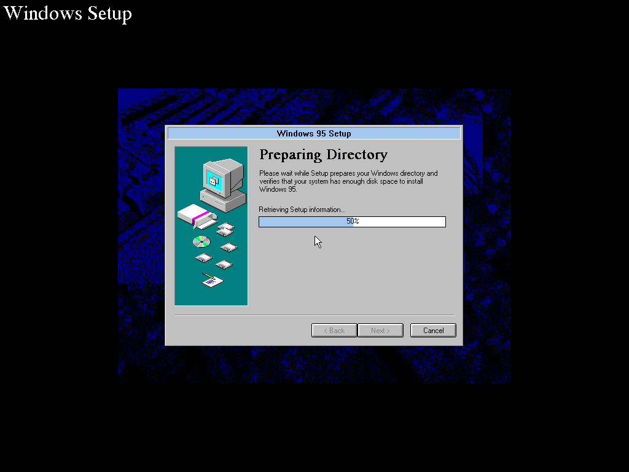Click the pencil and checklist illustration
This screenshot has width=629, height=472.
tap(212, 280)
